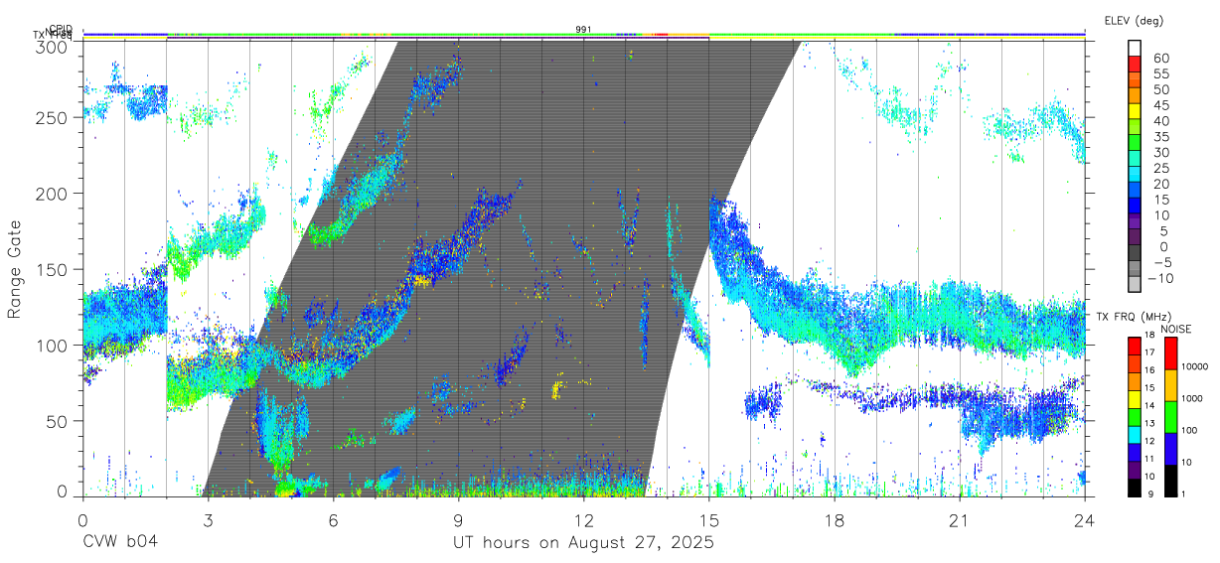
Task: Pick the red ELEV segment between 60 and 55
Action: (1135, 64)
